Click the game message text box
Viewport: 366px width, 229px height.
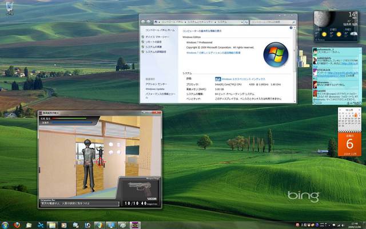(79, 204)
